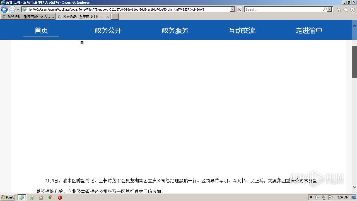Screen dimensions: 357x201
Task: Open the 走进渝中 navigation item
Action: pos(309,30)
